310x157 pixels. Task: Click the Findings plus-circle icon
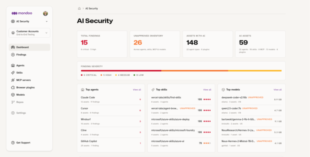13,55
